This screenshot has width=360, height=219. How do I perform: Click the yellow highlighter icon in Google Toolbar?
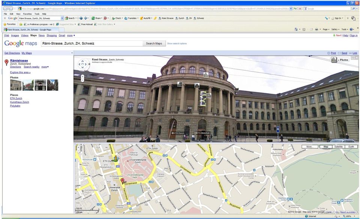[155, 18]
